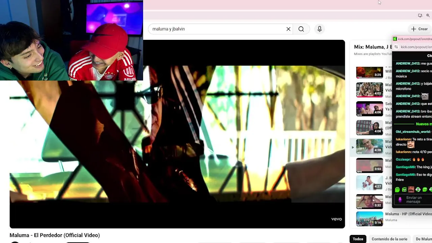Select the Kick popout URL text
Viewport: 432px width, 243px height.
point(416,47)
